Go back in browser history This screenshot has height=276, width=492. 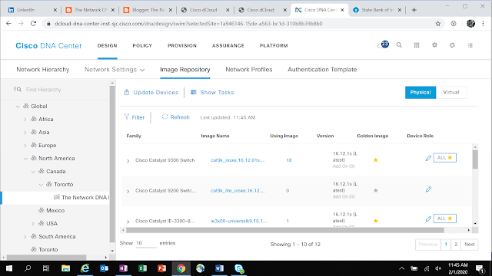click(8, 24)
